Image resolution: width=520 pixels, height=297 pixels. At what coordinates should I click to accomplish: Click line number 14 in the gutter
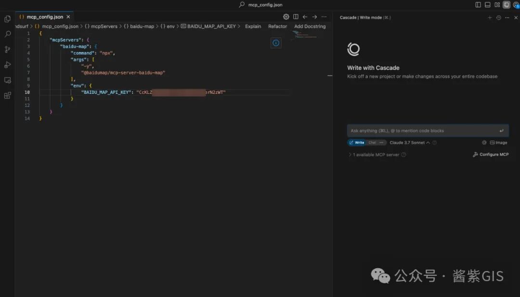pyautogui.click(x=27, y=118)
